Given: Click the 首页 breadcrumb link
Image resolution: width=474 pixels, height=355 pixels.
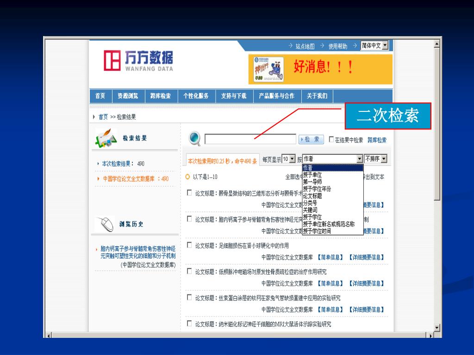Looking at the screenshot, I should (x=103, y=117).
